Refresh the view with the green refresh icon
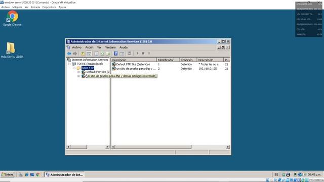324x182 pixels. (x=102, y=54)
